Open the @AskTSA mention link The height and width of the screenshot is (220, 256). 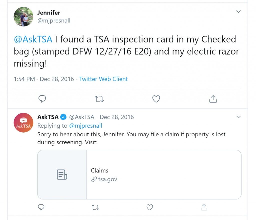pos(33,39)
